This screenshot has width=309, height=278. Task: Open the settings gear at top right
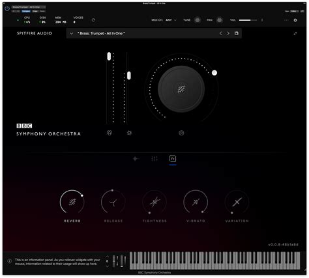(x=295, y=20)
